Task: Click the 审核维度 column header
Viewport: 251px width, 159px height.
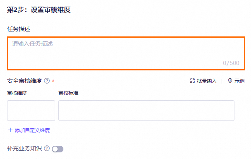Action: click(x=17, y=93)
